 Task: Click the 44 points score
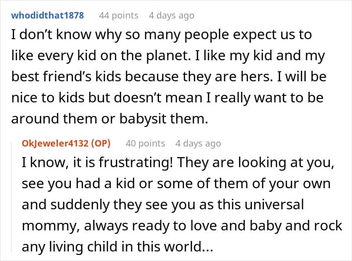(x=119, y=16)
